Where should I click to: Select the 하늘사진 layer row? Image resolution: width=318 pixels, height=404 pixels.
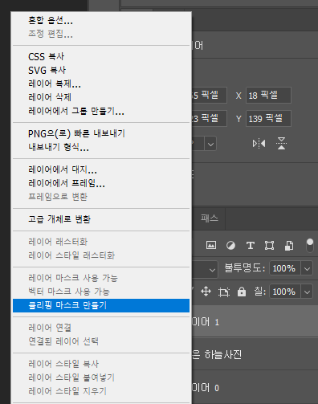(x=255, y=354)
